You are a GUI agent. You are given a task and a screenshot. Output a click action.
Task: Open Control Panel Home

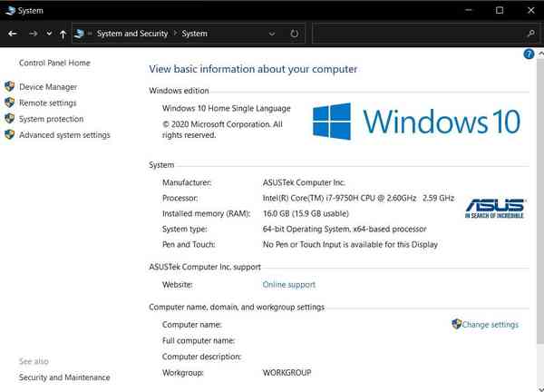click(x=54, y=63)
